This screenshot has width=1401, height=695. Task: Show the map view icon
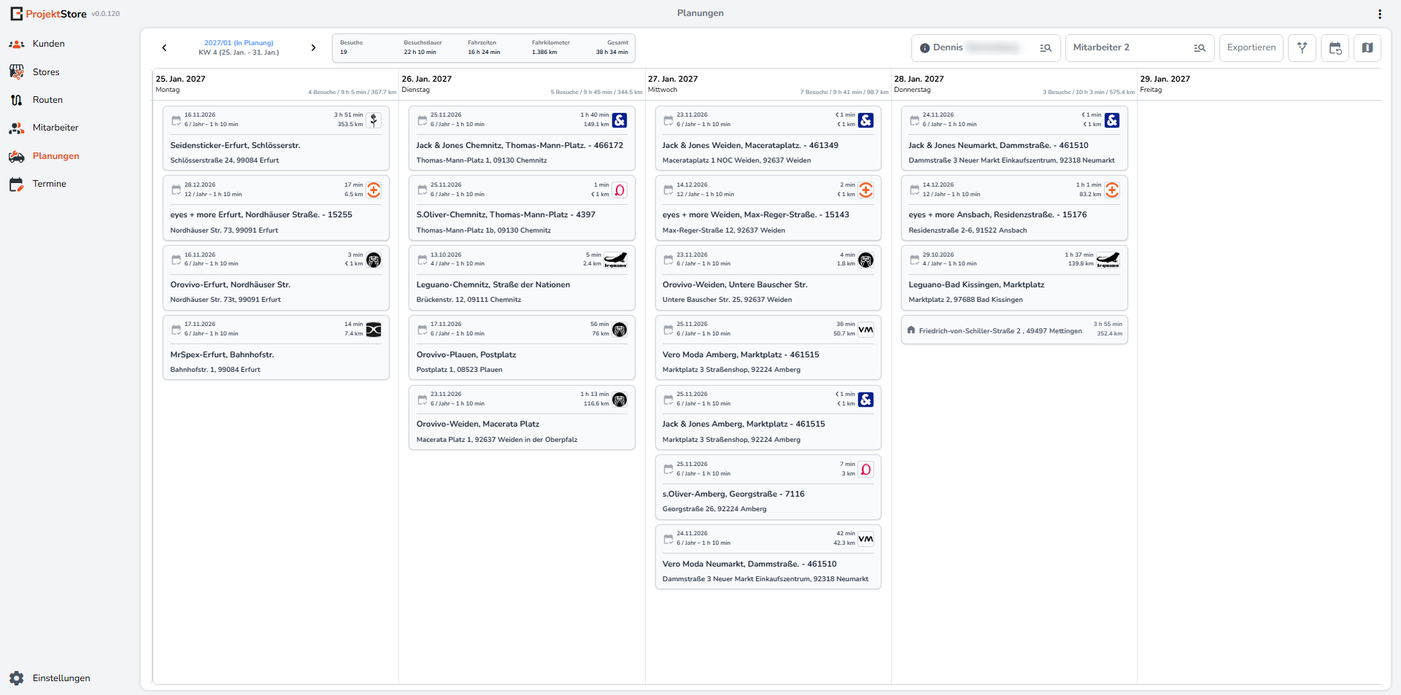[1367, 48]
